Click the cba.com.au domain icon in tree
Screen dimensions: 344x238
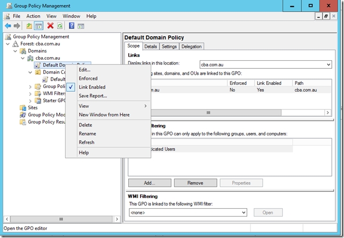point(30,58)
